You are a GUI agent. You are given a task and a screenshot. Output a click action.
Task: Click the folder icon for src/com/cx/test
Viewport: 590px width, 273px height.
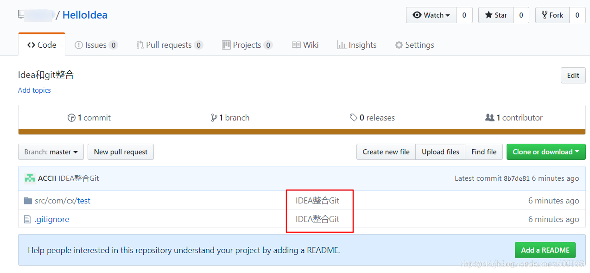[x=28, y=201]
